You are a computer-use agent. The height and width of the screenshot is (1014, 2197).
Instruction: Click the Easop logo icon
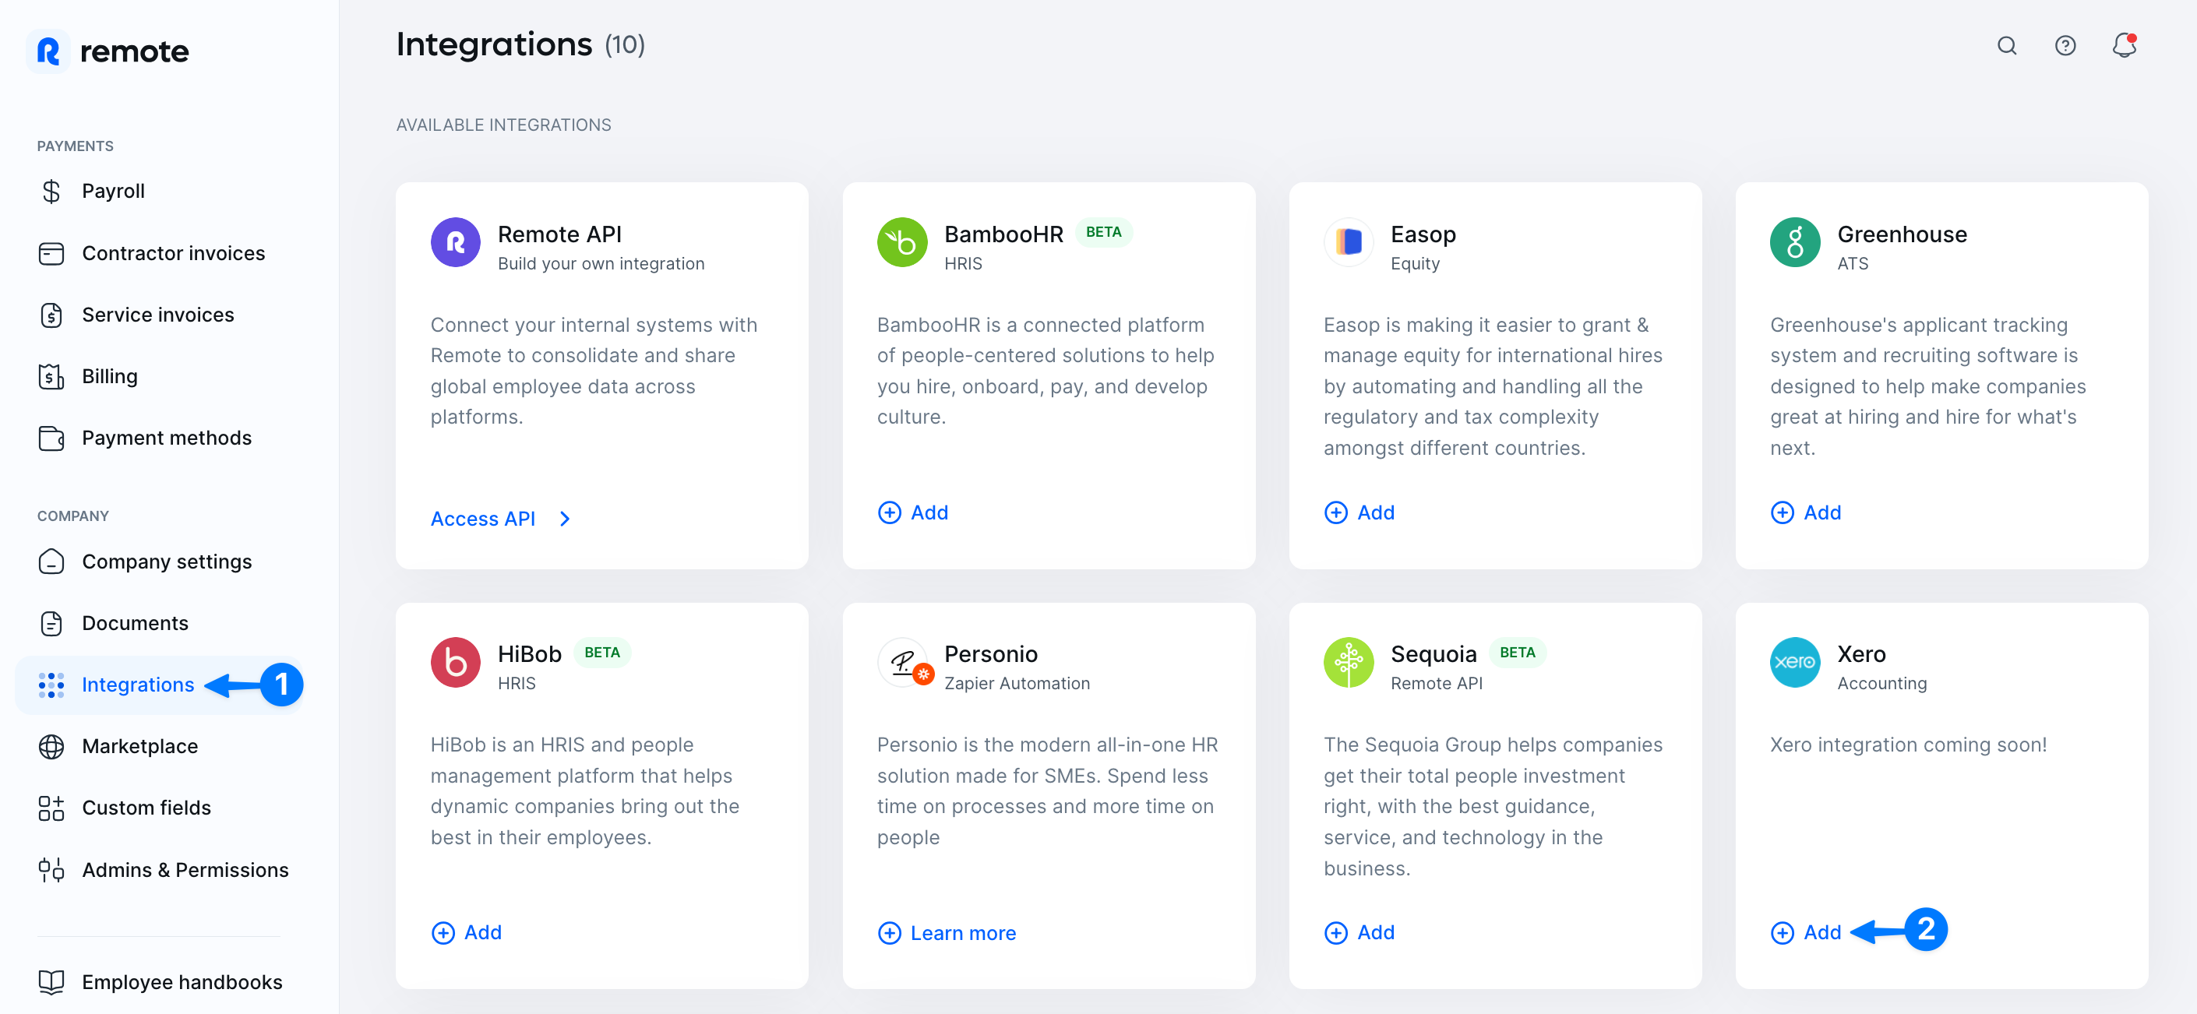(1349, 242)
